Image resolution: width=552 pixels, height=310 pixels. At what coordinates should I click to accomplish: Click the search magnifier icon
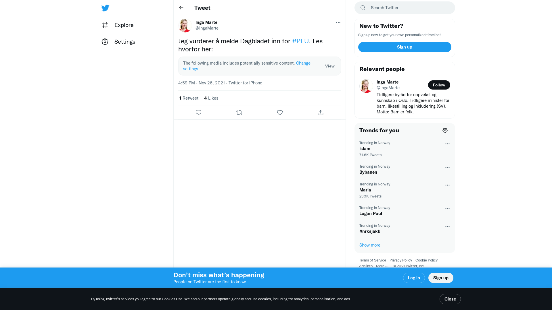[363, 8]
